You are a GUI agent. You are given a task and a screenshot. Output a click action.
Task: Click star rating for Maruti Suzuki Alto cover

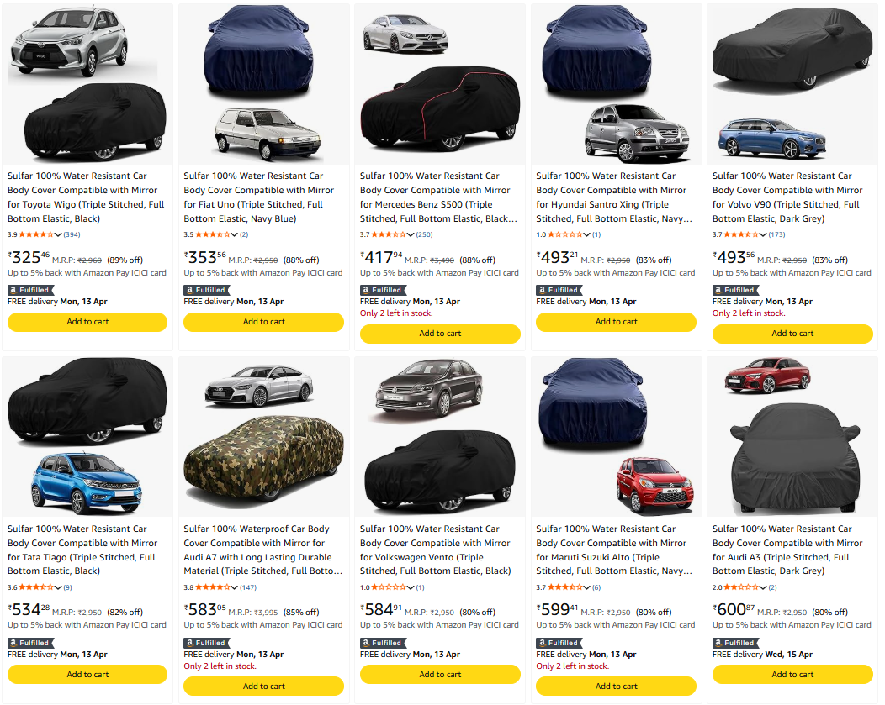565,587
